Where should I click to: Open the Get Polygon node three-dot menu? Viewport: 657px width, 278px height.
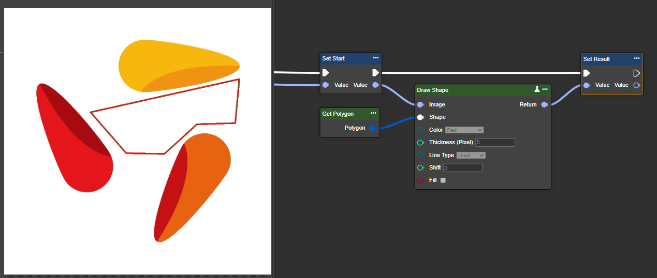[x=373, y=113]
